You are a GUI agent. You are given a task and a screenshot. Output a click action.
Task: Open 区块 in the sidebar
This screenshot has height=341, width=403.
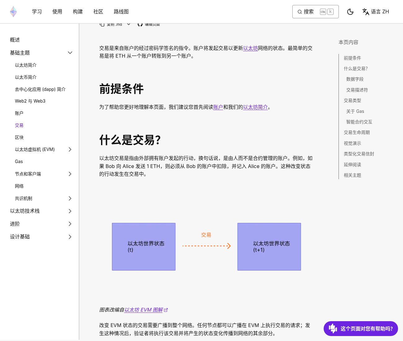coord(19,137)
